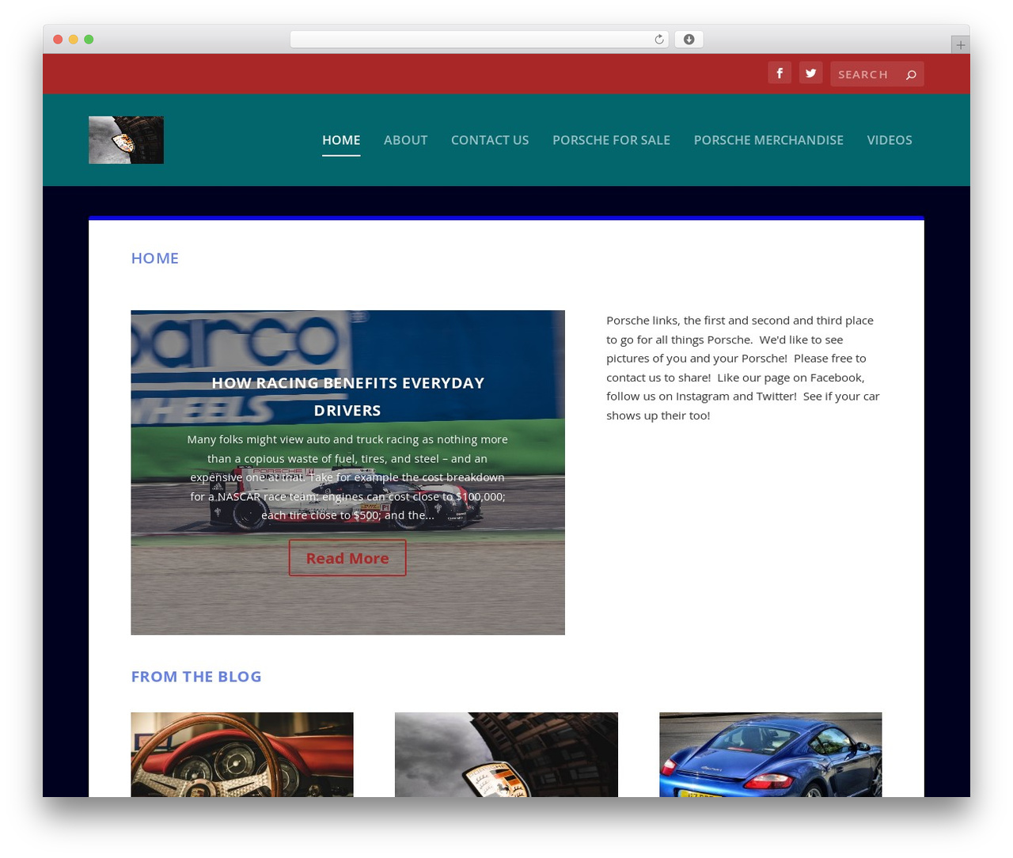
Task: Click the HOME page heading
Action: (155, 258)
